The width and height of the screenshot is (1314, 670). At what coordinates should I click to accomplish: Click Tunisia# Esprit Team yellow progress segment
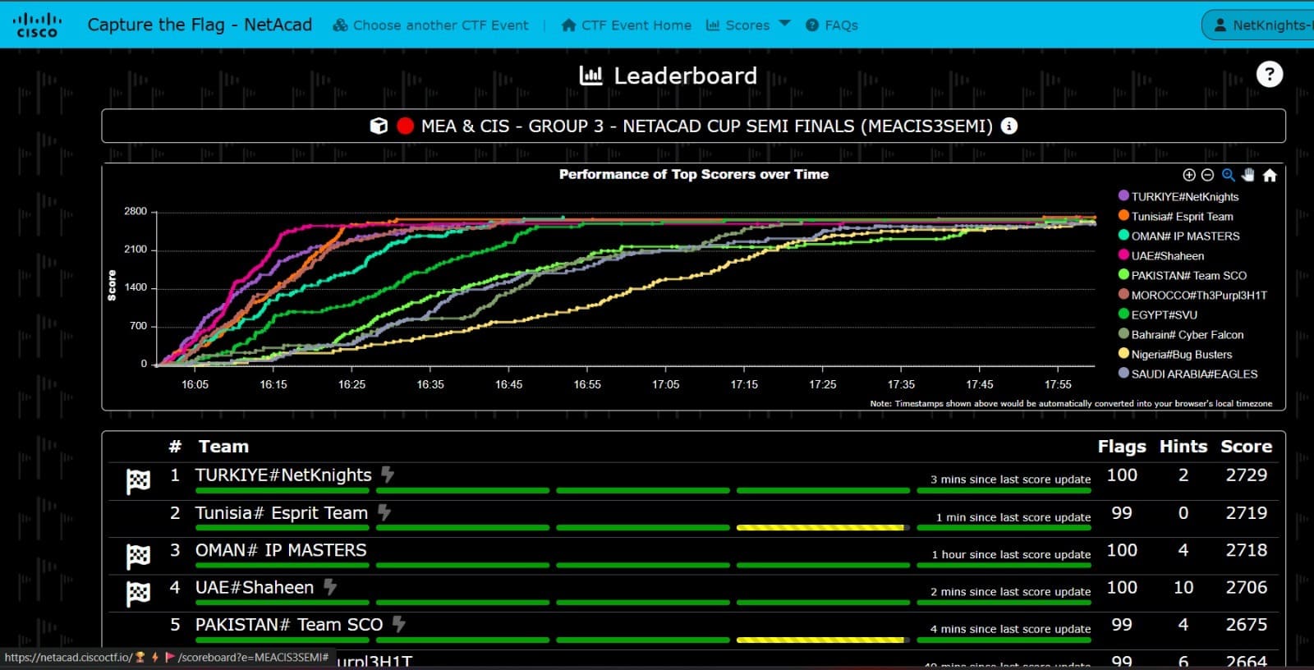pyautogui.click(x=820, y=528)
